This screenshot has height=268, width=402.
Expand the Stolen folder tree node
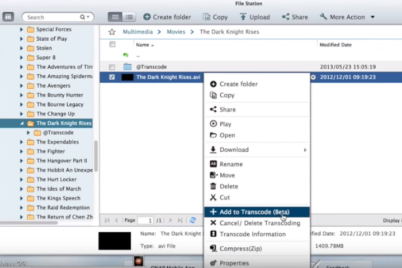point(22,48)
